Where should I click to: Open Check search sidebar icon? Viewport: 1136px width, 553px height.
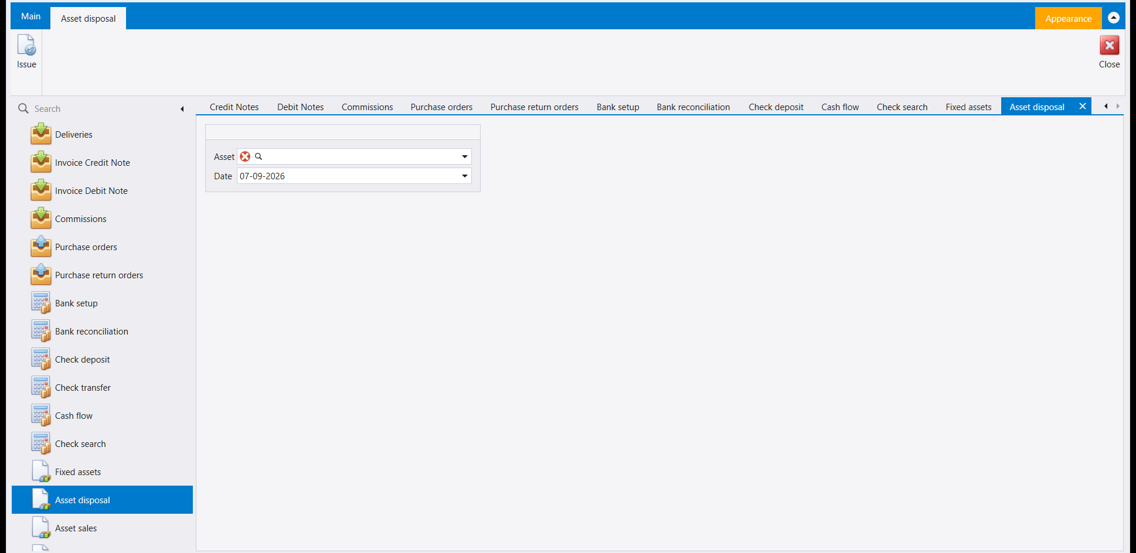coord(41,443)
